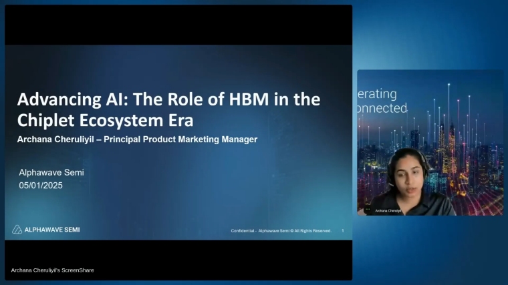The height and width of the screenshot is (285, 508).
Task: Click the "erating" text in webcam background
Action: (378, 94)
